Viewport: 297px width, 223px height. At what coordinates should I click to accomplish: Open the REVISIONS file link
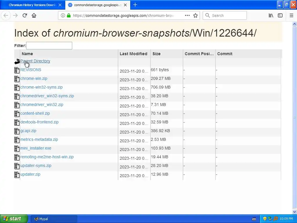pyautogui.click(x=31, y=70)
